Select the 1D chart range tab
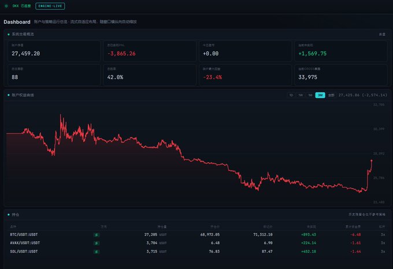This screenshot has width=393, height=269. click(291, 95)
